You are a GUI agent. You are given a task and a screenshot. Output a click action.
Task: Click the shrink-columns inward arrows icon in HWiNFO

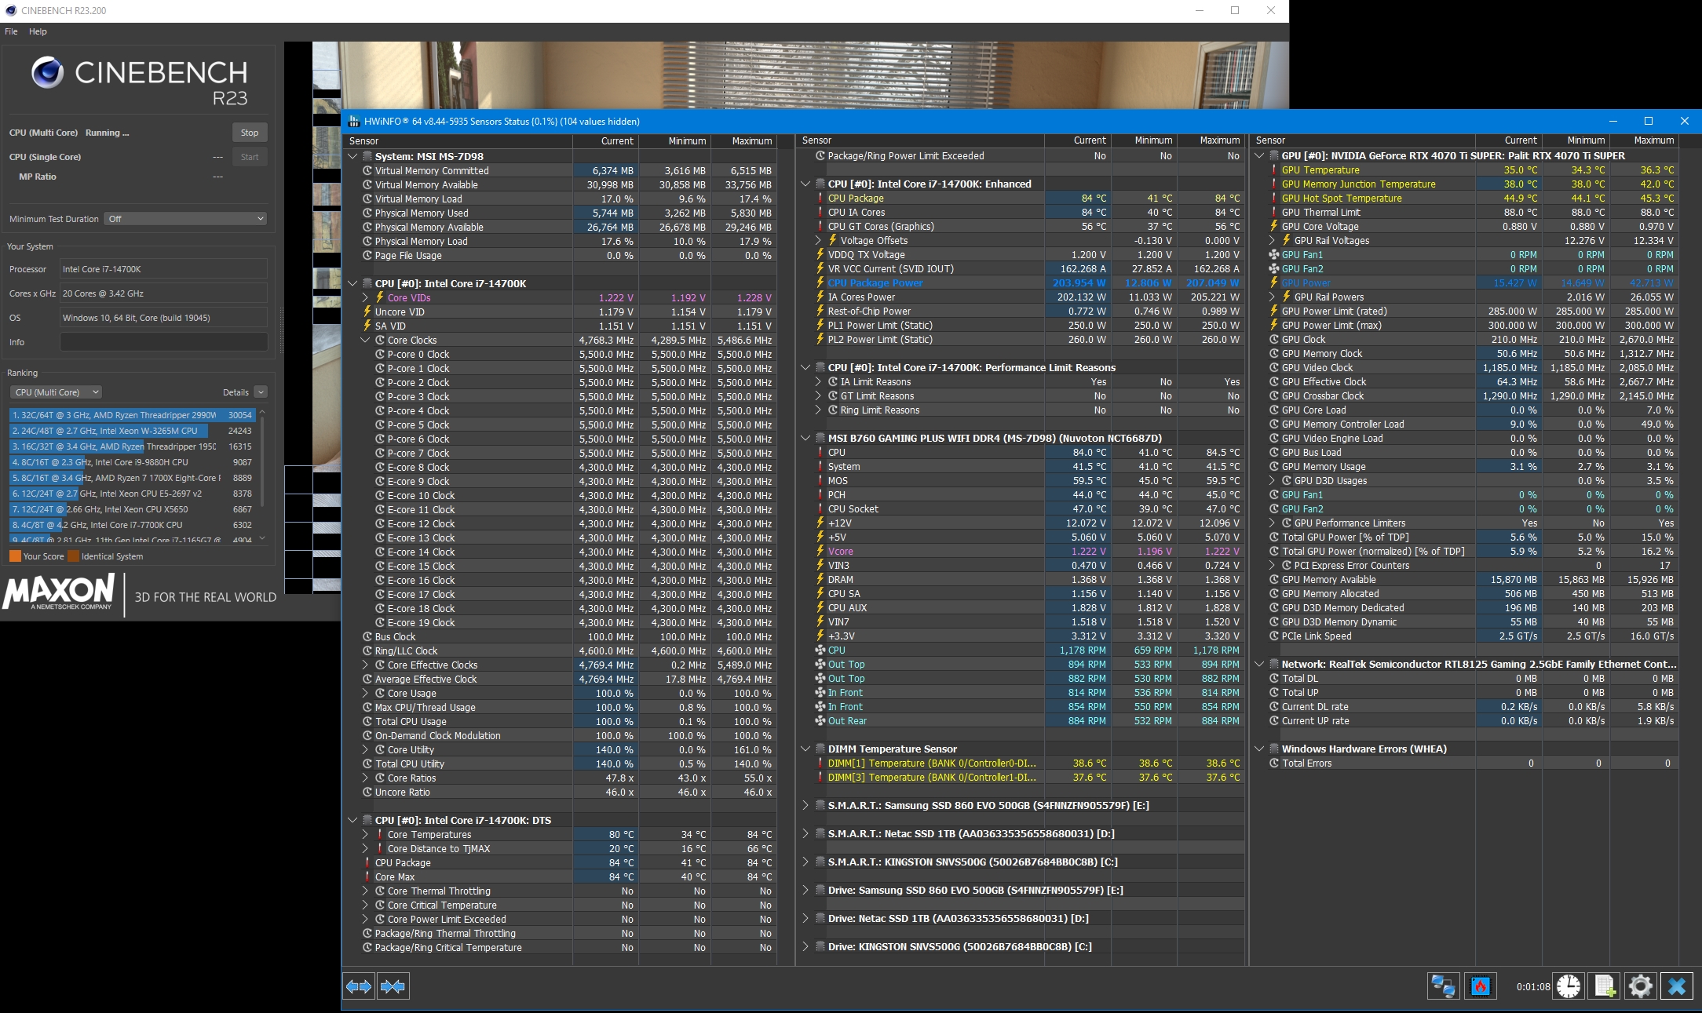(393, 986)
